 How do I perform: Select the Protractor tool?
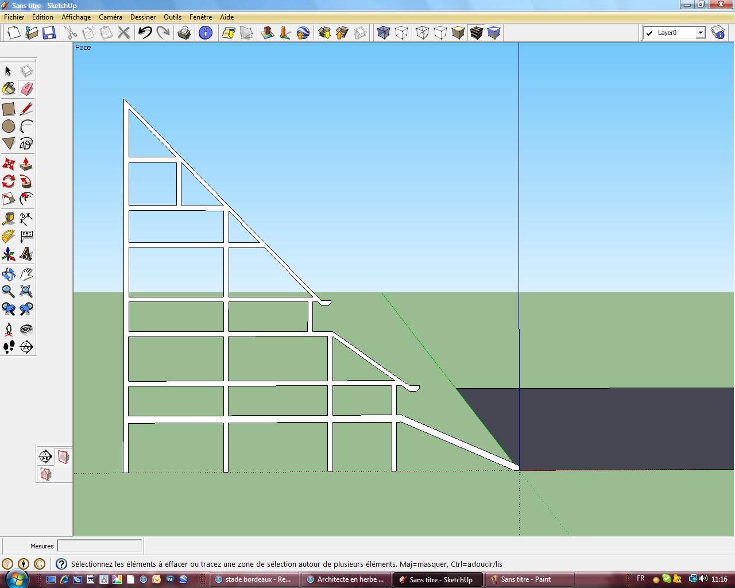click(9, 236)
